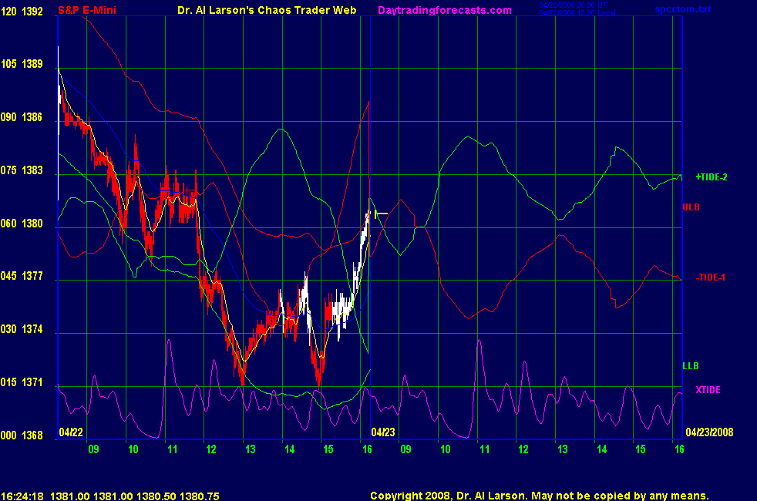Click the 1392 top price label
757x501 pixels.
point(32,11)
